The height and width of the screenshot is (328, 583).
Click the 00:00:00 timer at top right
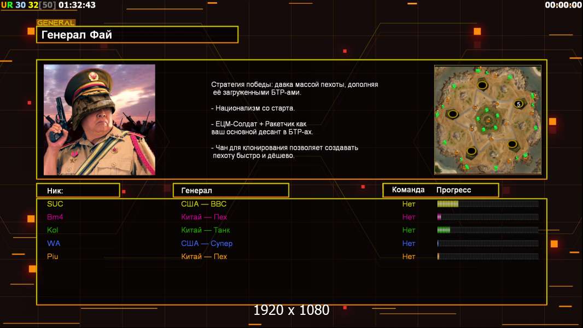pos(563,5)
